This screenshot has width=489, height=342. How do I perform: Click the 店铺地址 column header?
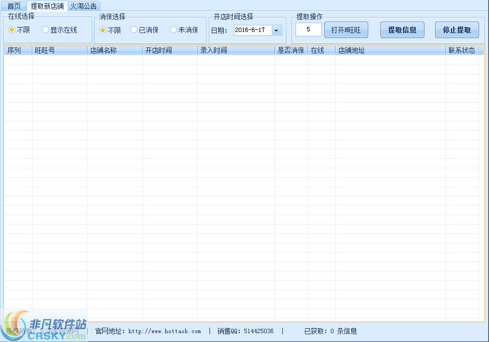[390, 50]
